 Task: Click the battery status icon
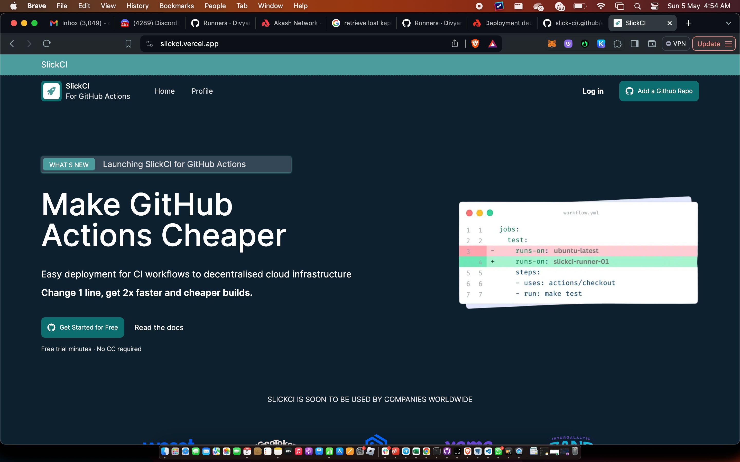click(x=580, y=6)
